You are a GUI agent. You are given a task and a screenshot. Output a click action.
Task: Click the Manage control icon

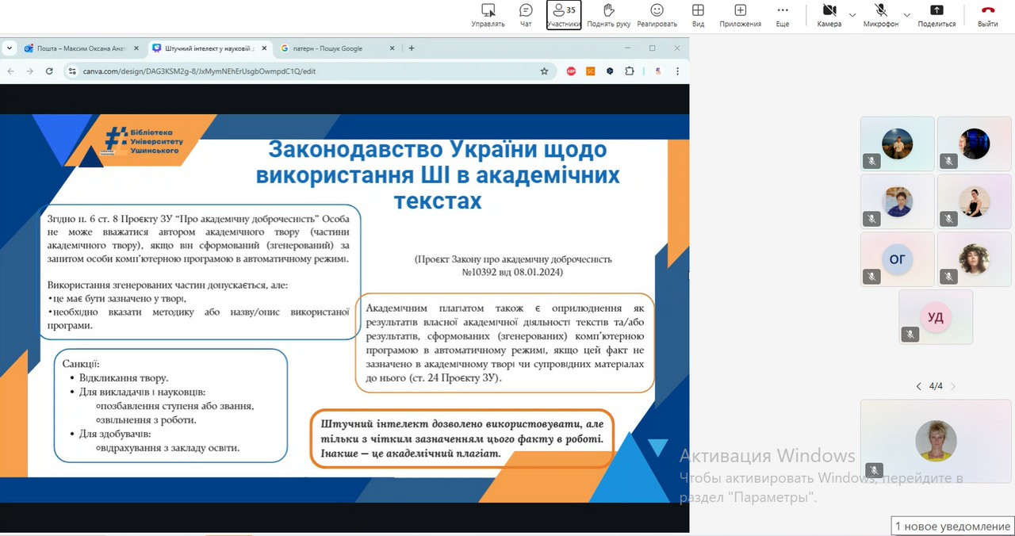488,14
